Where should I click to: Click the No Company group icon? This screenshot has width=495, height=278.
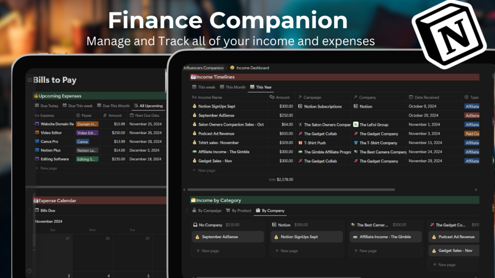(195, 225)
